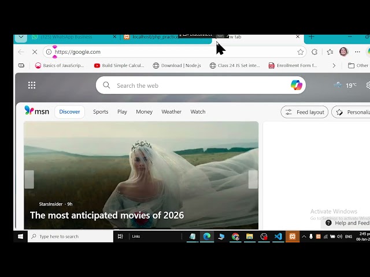Image resolution: width=370 pixels, height=277 pixels.
Task: Open Chrome from the taskbar
Action: pos(235,236)
